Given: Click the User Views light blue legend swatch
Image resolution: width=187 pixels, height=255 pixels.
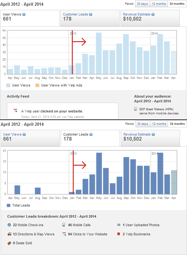Looking at the screenshot, I should pos(8,86).
